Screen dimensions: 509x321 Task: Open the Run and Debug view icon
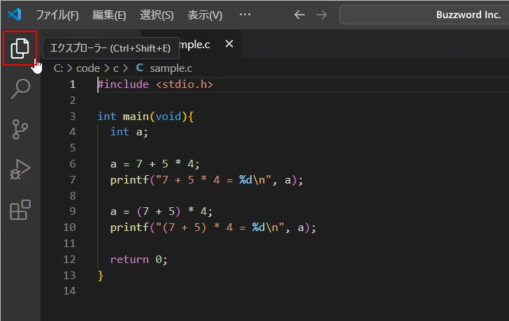coord(20,169)
